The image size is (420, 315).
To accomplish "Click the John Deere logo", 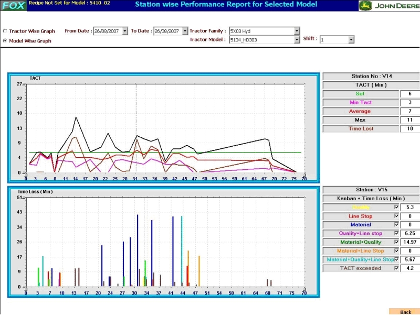I will coord(389,6).
